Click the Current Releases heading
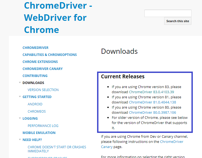This screenshot has width=202, height=158. (123, 76)
